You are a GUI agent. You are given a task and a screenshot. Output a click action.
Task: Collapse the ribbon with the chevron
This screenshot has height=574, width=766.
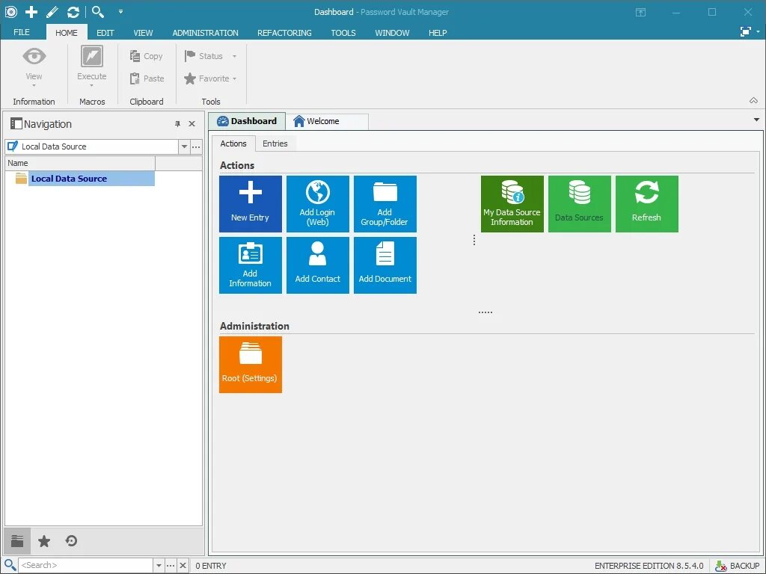[x=754, y=101]
